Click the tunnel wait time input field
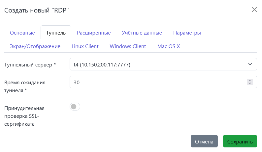Viewport: 262px width, 152px height. coord(158,82)
